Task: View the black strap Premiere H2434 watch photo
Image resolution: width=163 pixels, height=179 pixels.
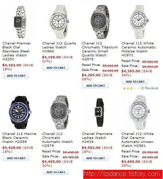Action: (99, 112)
